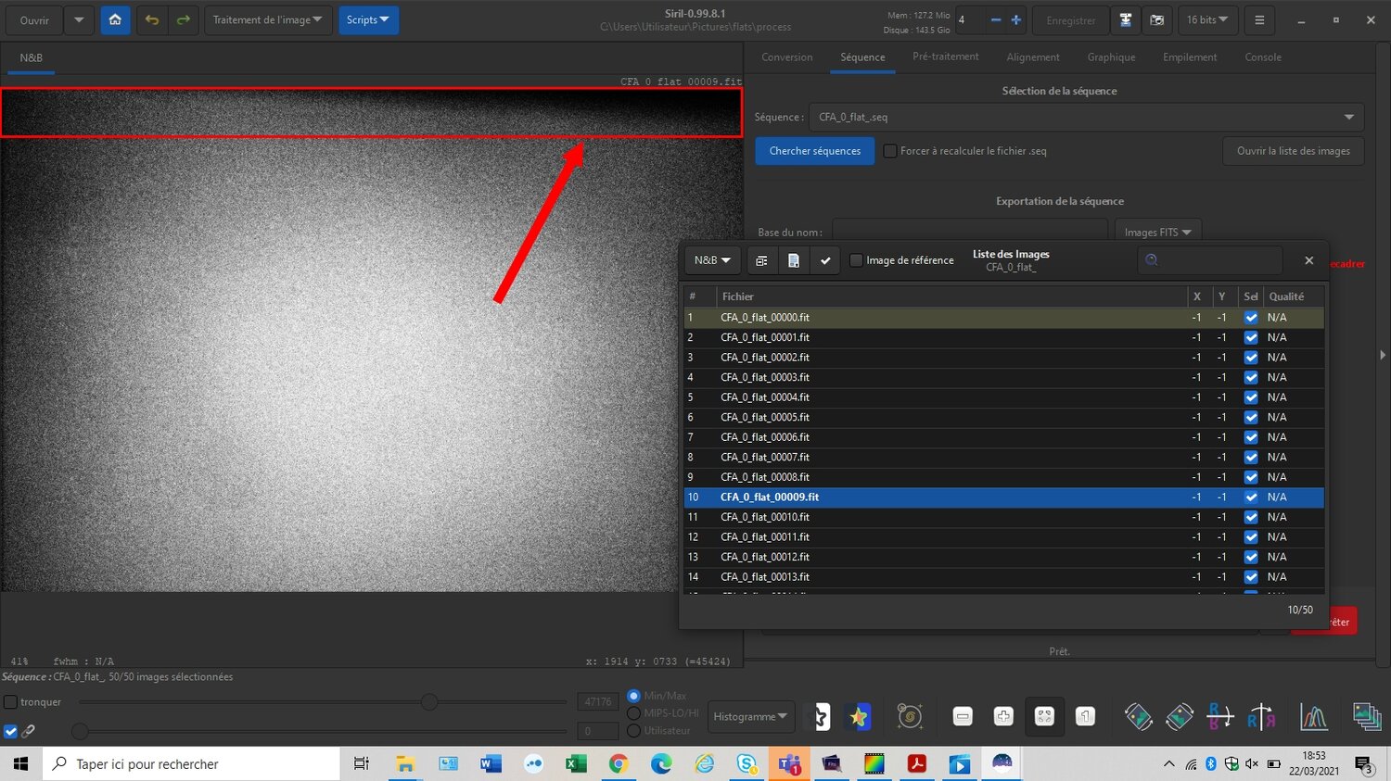This screenshot has width=1391, height=781.
Task: Enable 'Forcer à recalculer le fichier .seq'
Action: click(x=890, y=151)
